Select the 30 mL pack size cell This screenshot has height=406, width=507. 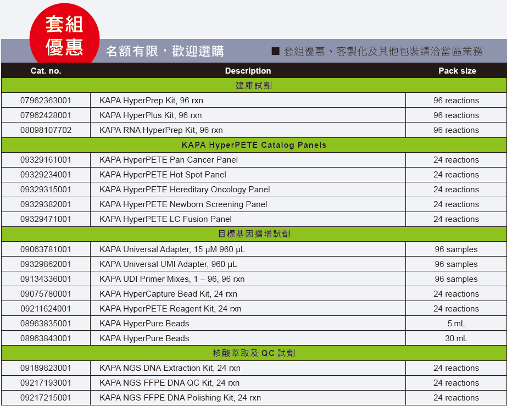click(x=456, y=338)
